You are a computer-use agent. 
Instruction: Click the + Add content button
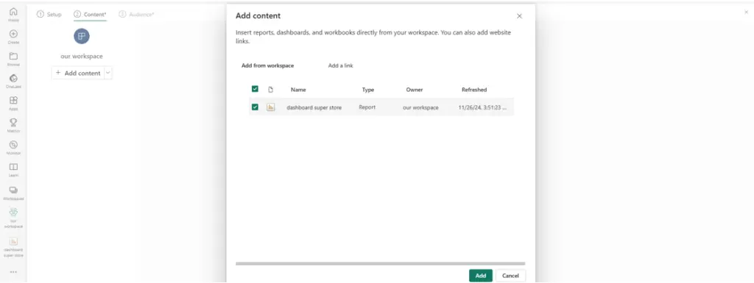(x=78, y=73)
